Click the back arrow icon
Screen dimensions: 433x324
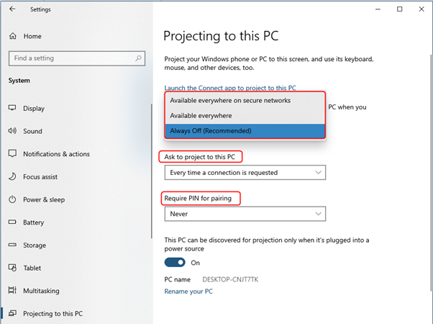[12, 9]
